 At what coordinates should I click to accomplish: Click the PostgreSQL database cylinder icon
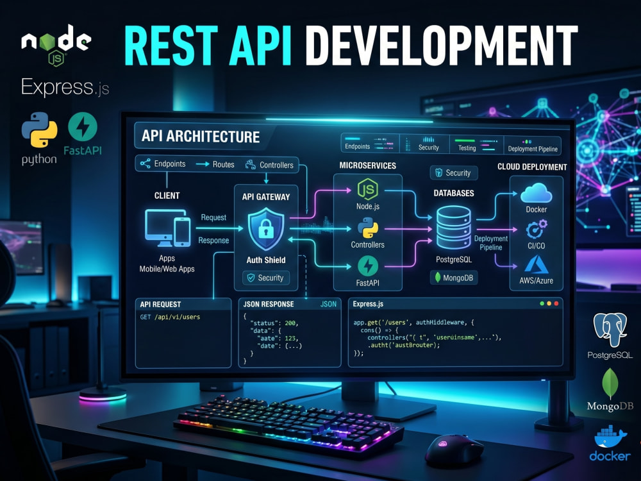[454, 228]
